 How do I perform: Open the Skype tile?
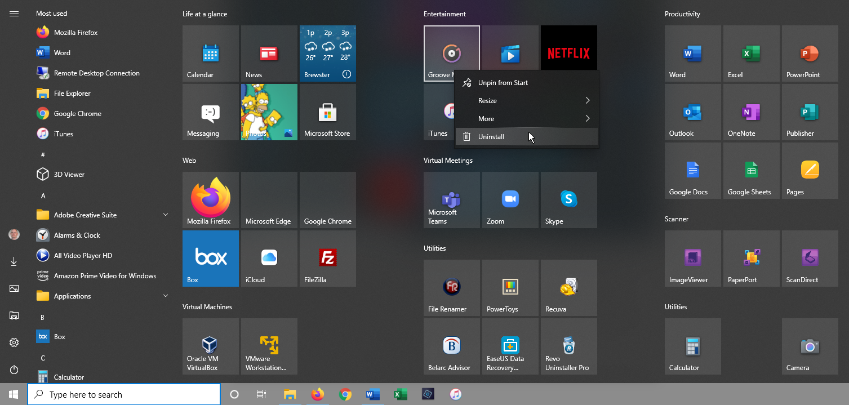(x=569, y=200)
